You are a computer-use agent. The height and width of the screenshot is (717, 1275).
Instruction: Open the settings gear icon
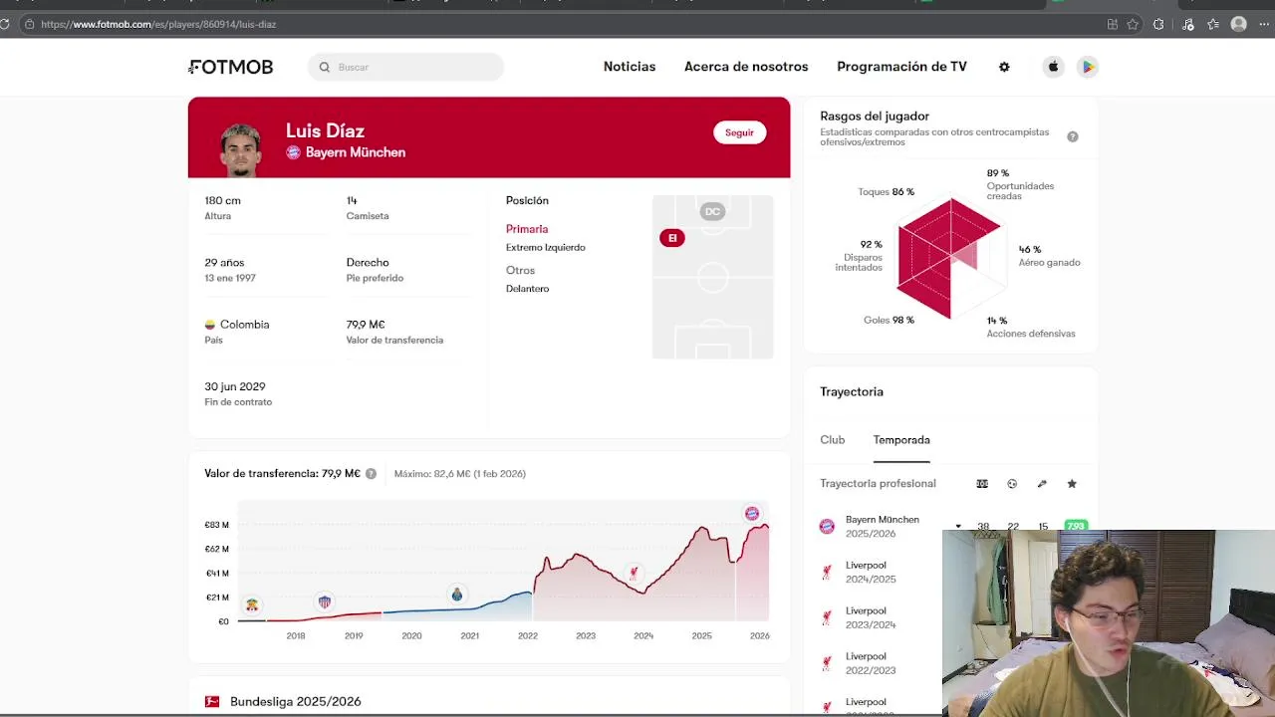pos(1004,67)
